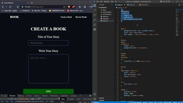Open the Explorer view in VS Code activity bar

pyautogui.click(x=95, y=5)
